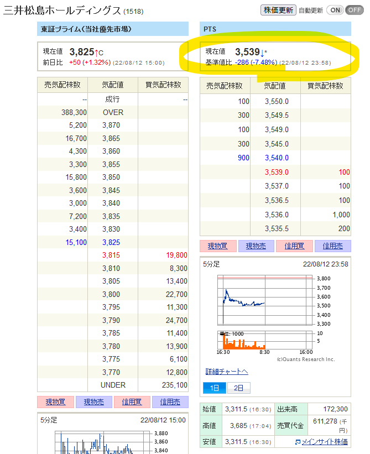Click the 成行 market order row

pyautogui.click(x=113, y=100)
